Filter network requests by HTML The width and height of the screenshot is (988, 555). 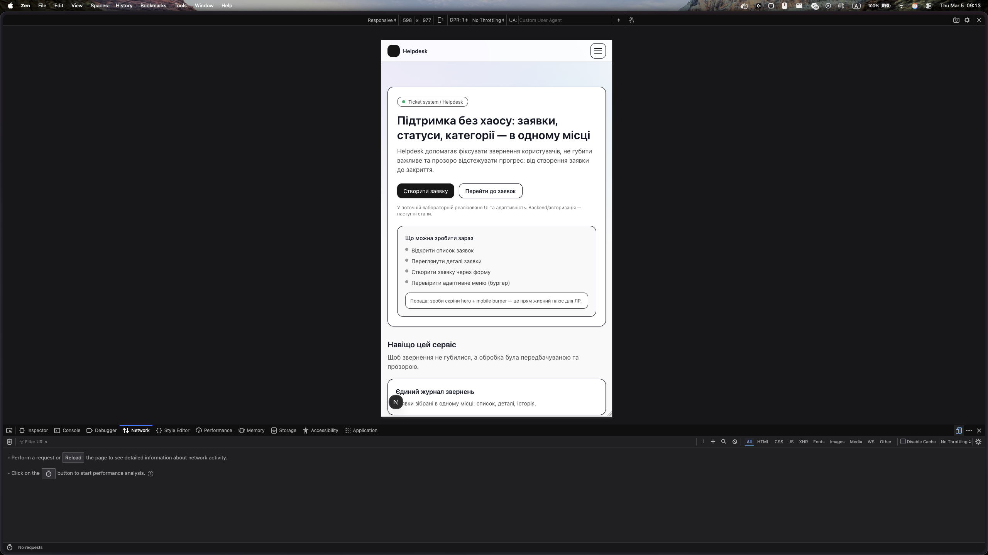pyautogui.click(x=763, y=442)
